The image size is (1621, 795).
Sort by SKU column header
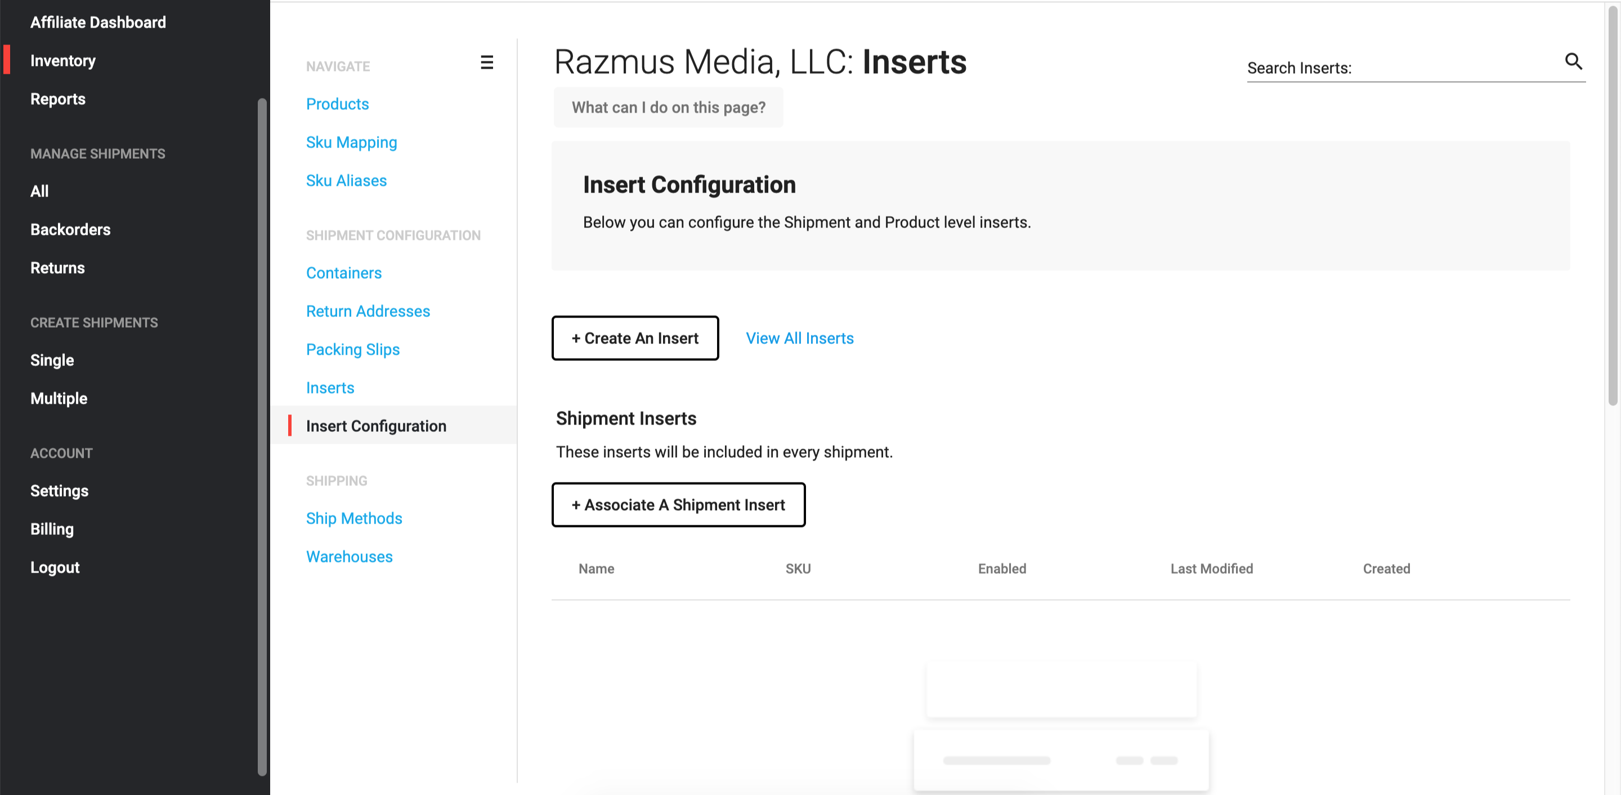click(798, 569)
